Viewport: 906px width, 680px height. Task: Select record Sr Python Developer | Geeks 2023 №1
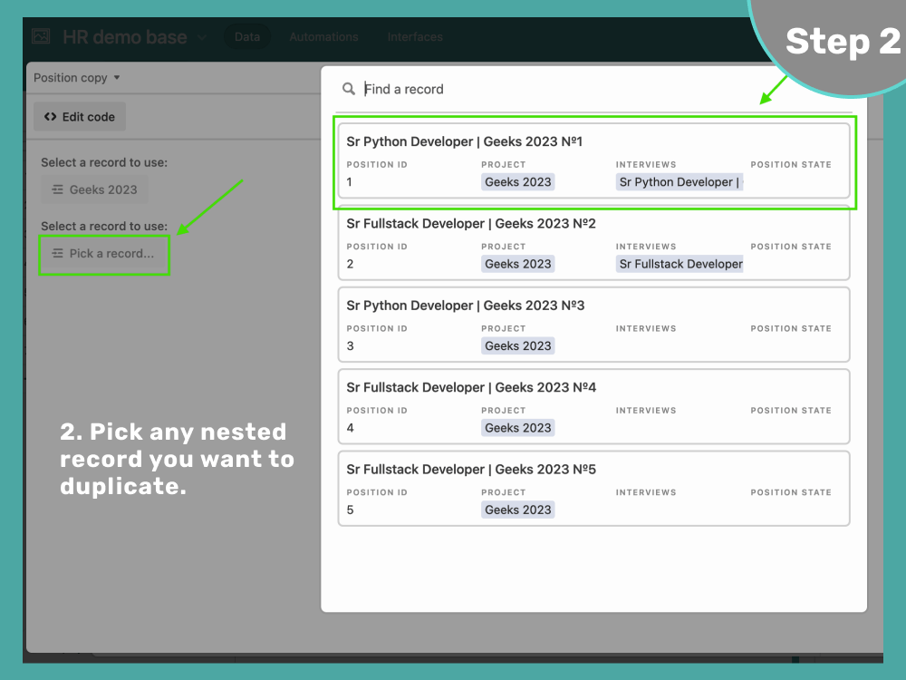tap(594, 160)
